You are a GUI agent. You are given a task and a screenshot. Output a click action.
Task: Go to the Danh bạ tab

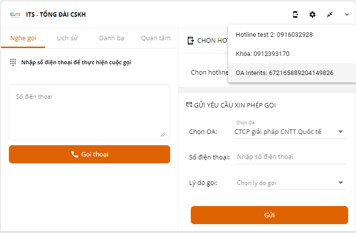pos(112,38)
